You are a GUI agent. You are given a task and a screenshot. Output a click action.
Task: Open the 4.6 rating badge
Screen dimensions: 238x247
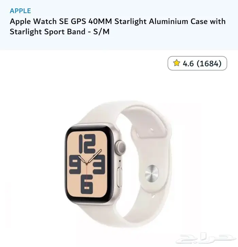197,63
